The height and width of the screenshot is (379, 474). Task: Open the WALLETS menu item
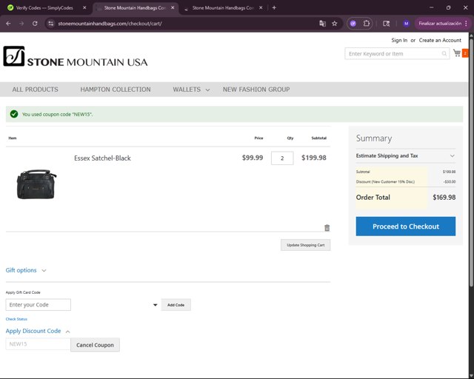187,90
